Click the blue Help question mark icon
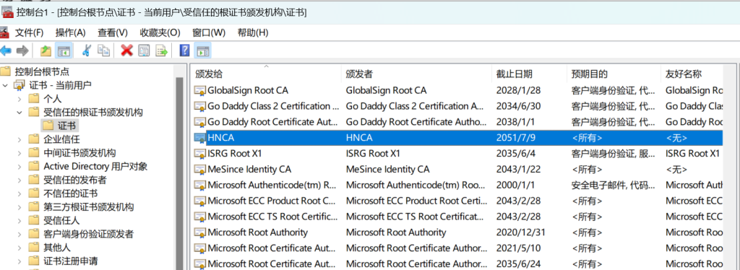Viewport: 740px width, 270px height. tap(184, 51)
